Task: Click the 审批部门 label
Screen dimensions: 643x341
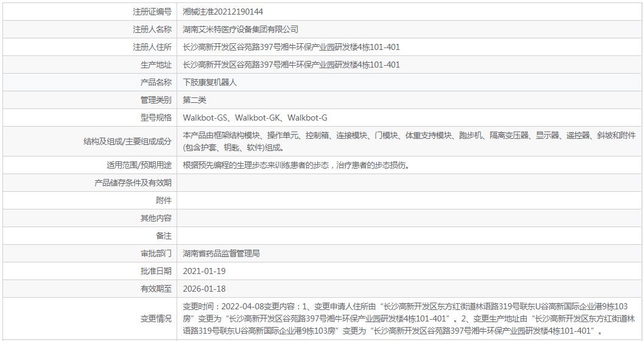Action: click(156, 253)
